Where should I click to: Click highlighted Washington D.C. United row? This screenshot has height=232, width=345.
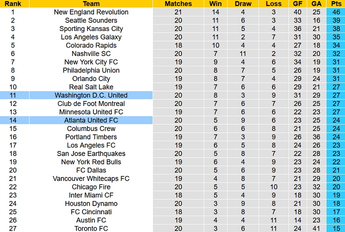pos(90,95)
